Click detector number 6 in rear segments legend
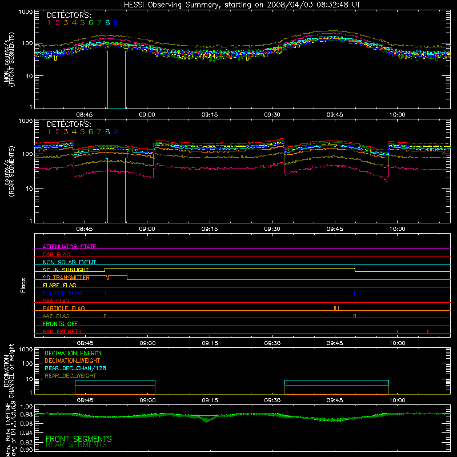This screenshot has width=457, height=457. coord(91,132)
